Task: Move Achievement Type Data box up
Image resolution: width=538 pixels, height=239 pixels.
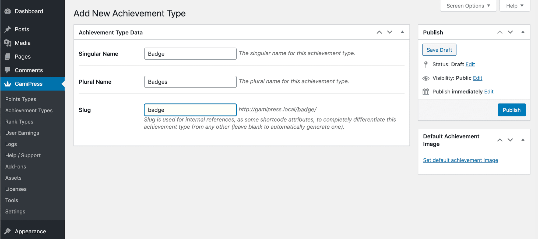Action: click(x=379, y=32)
